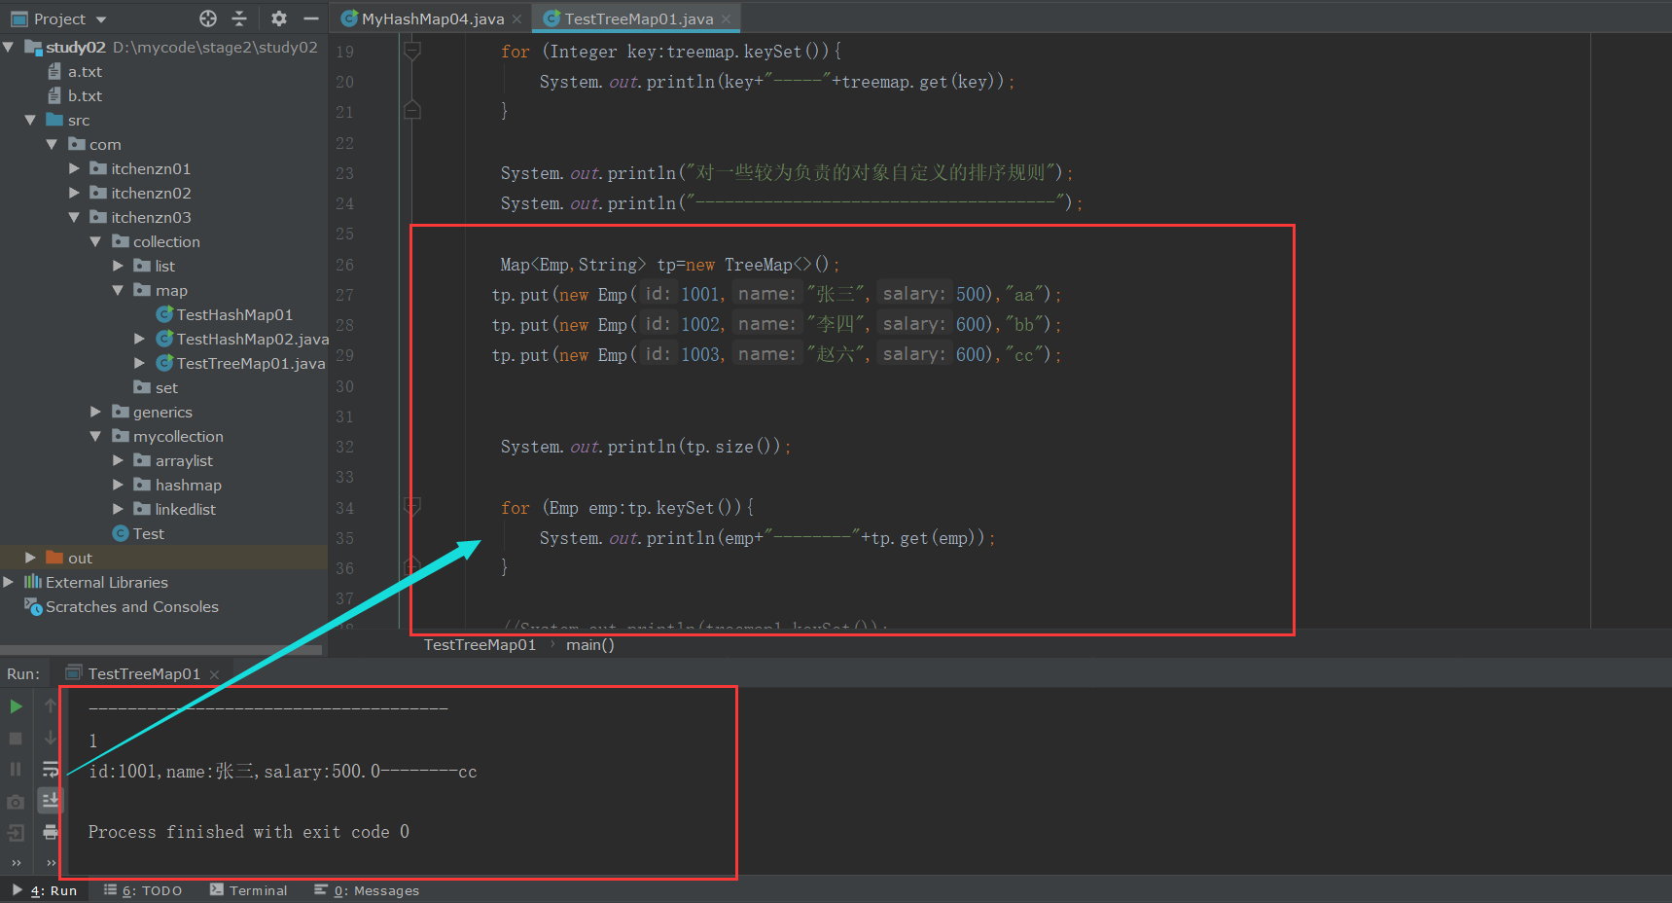Click TestTreeMap01 breadcrumb

coord(480,644)
